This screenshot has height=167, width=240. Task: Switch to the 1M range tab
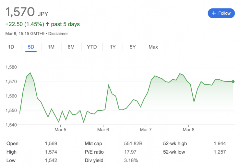[x=51, y=47]
